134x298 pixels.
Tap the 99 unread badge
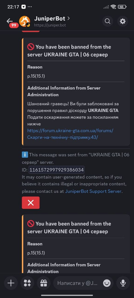14,25
